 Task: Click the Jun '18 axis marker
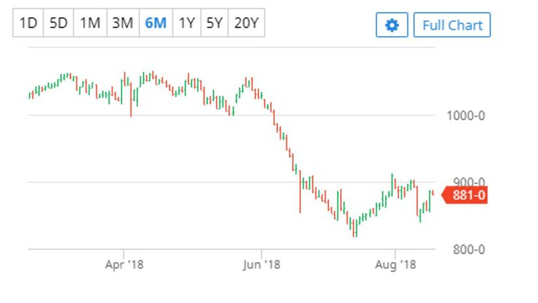pos(261,264)
